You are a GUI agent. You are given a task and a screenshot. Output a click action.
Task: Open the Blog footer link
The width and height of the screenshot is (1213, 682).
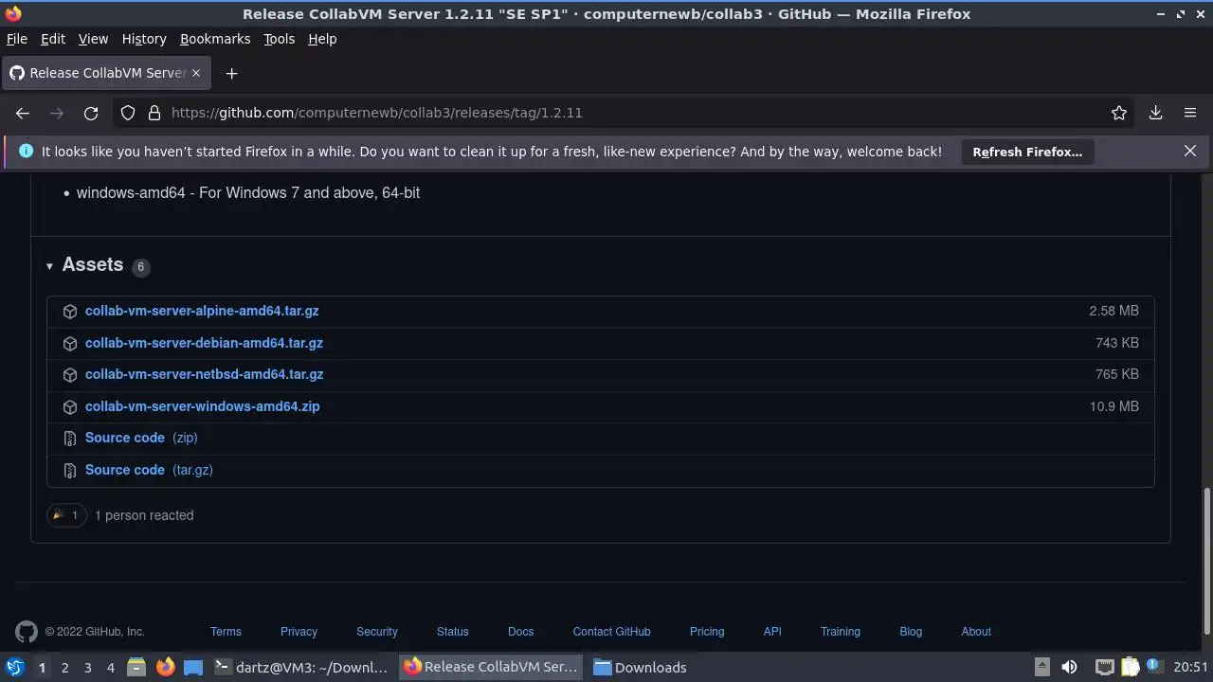[x=911, y=632]
